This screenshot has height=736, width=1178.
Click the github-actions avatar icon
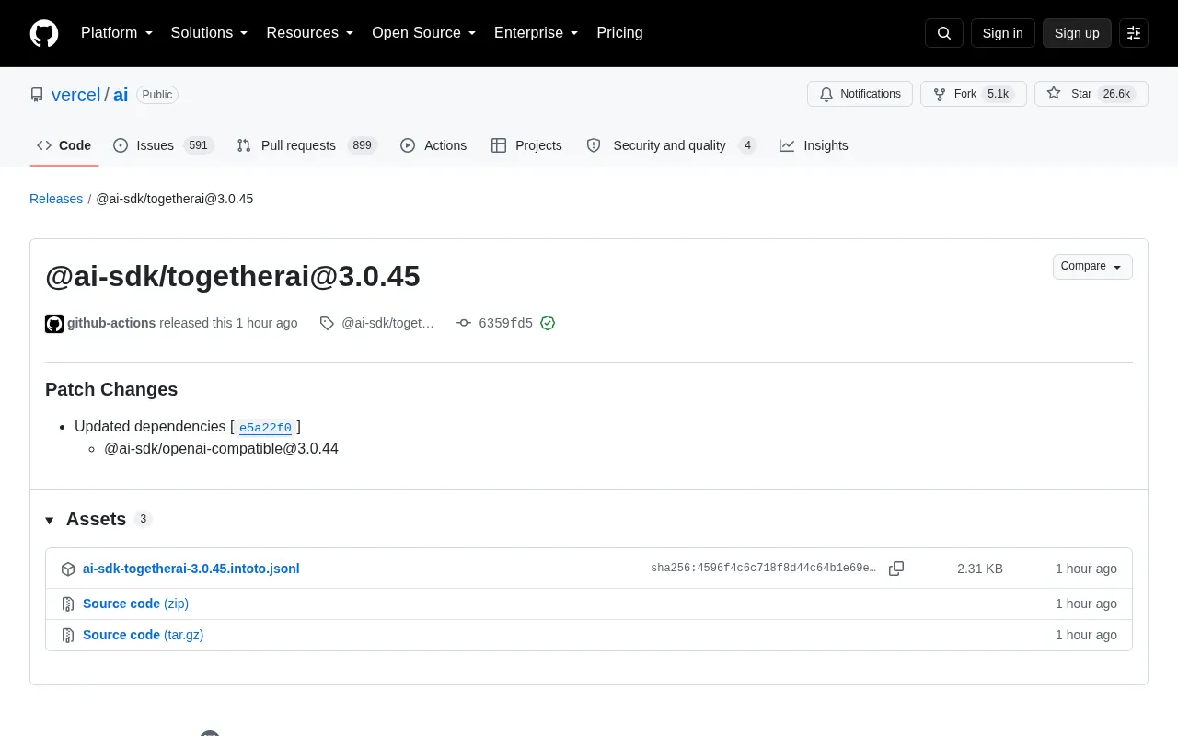[x=54, y=324]
